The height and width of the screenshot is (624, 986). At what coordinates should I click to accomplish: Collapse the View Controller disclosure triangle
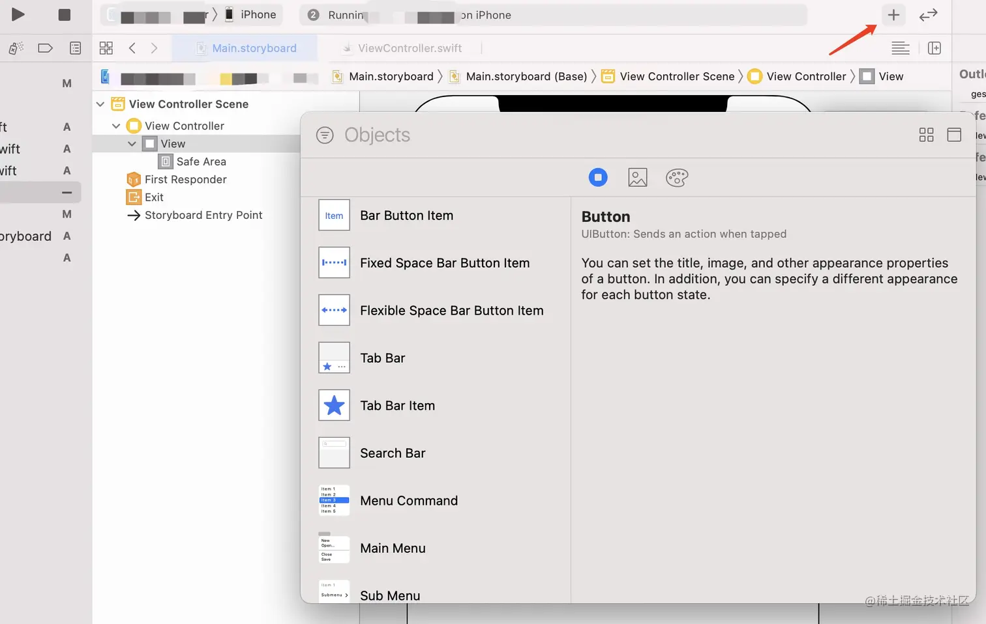[116, 126]
